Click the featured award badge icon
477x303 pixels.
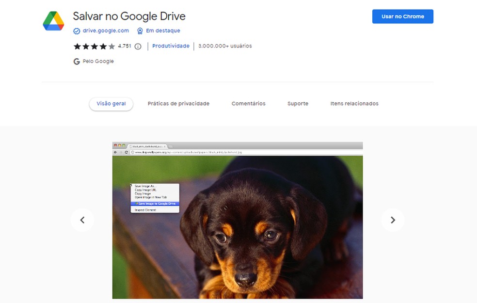coord(140,31)
